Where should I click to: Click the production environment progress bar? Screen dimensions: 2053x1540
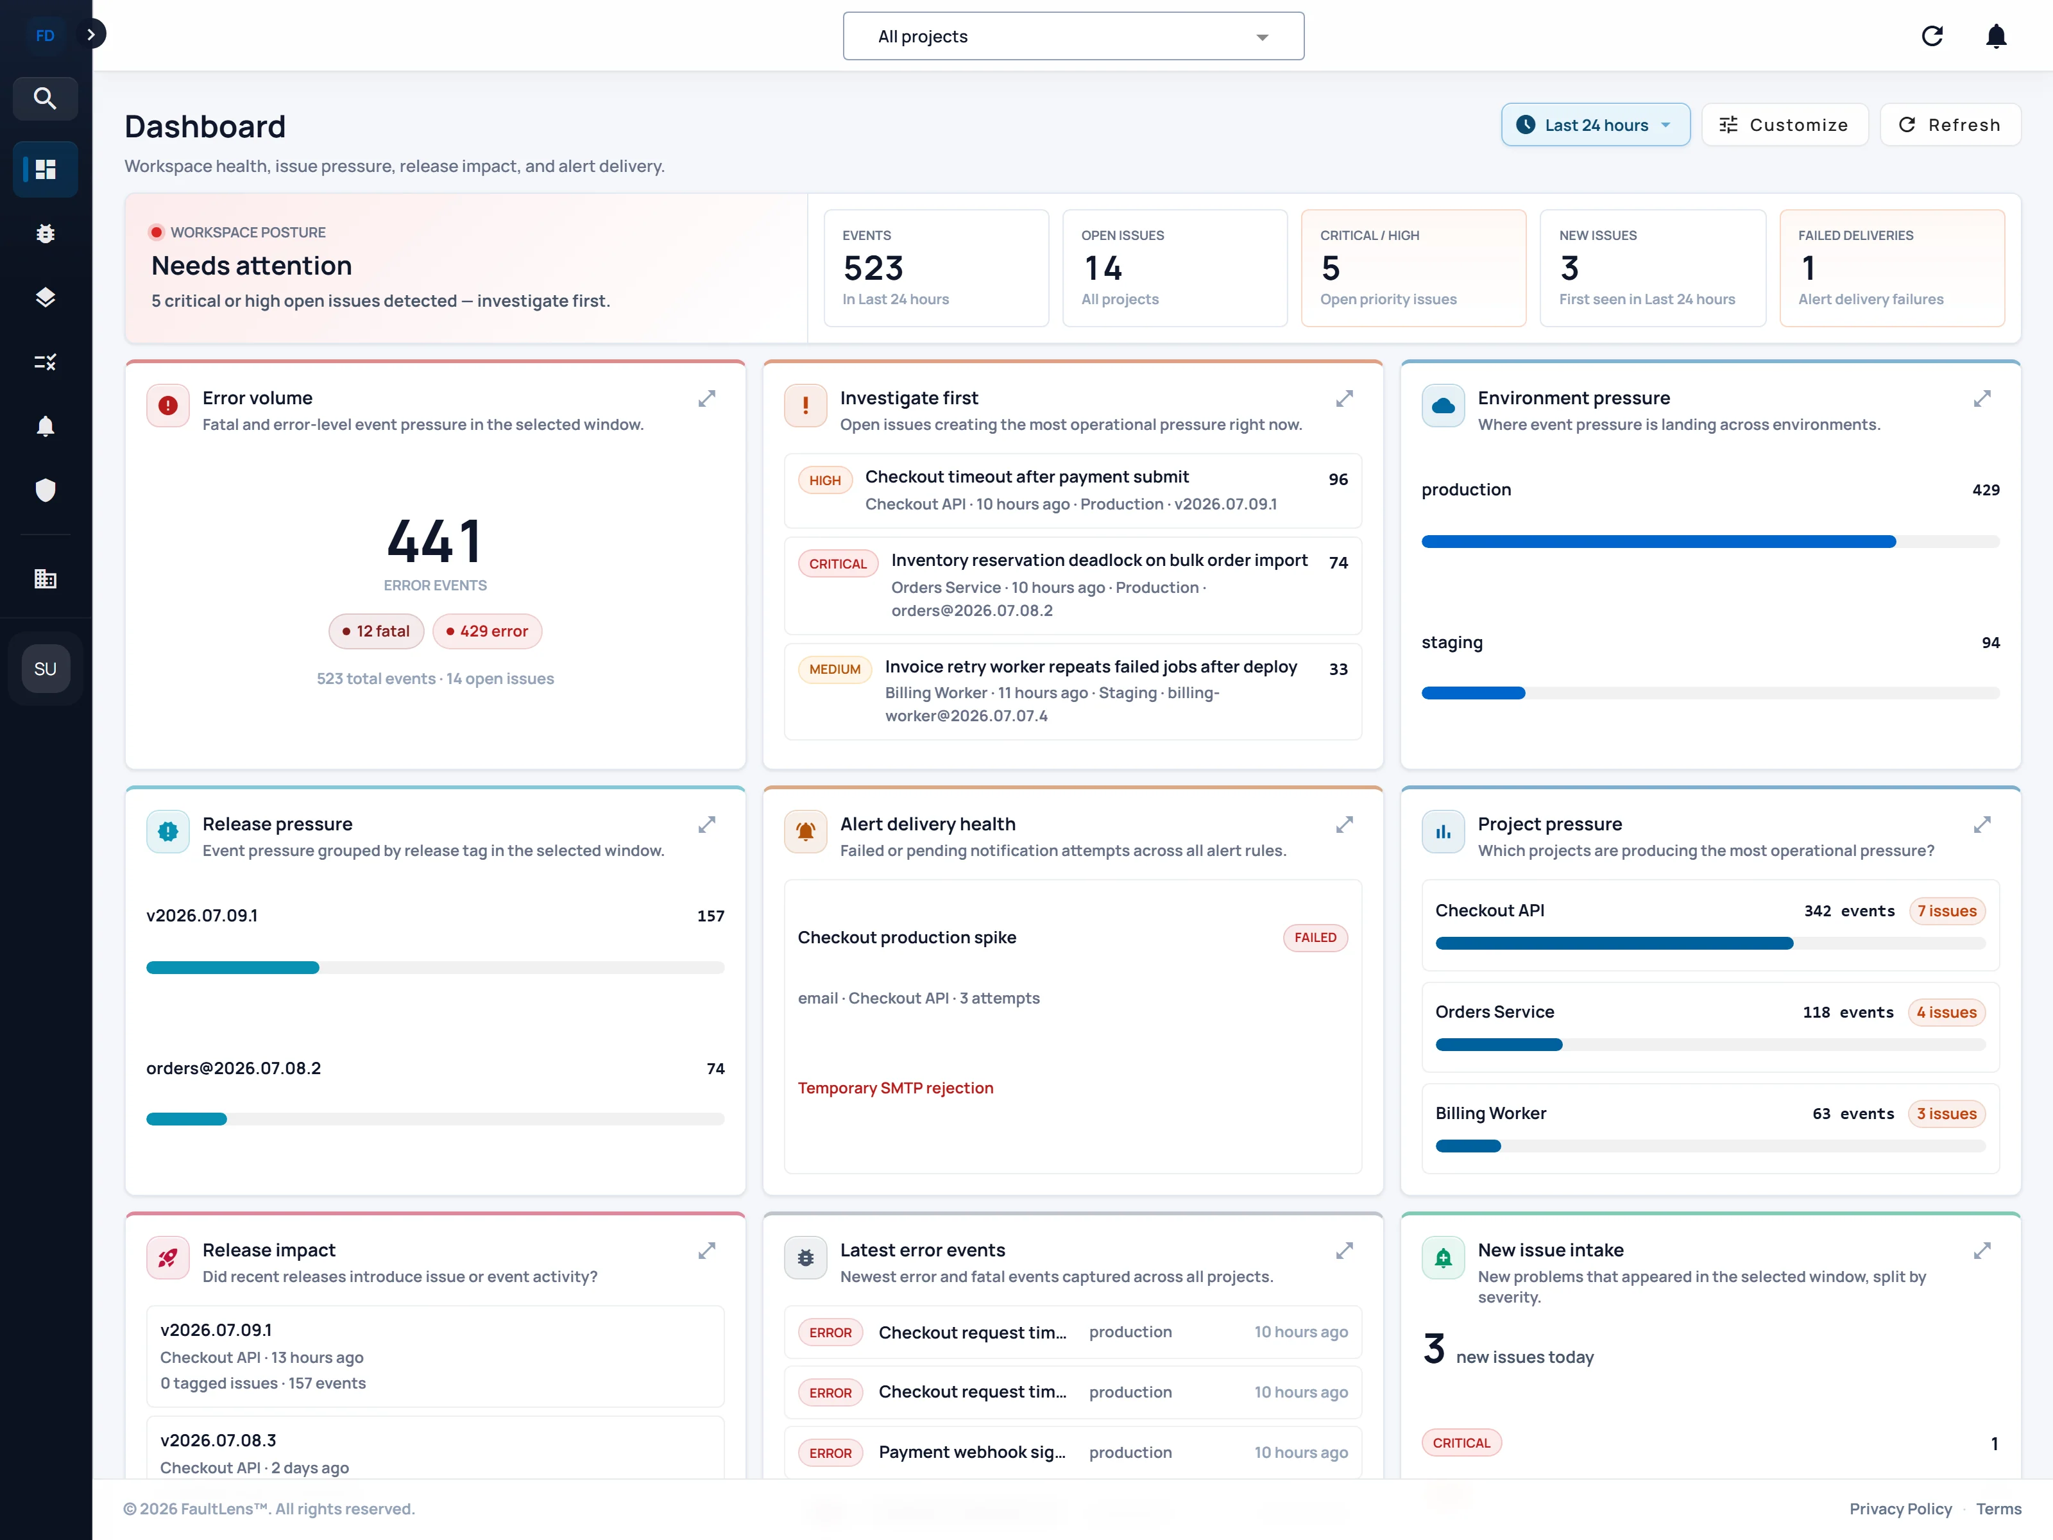point(1710,542)
